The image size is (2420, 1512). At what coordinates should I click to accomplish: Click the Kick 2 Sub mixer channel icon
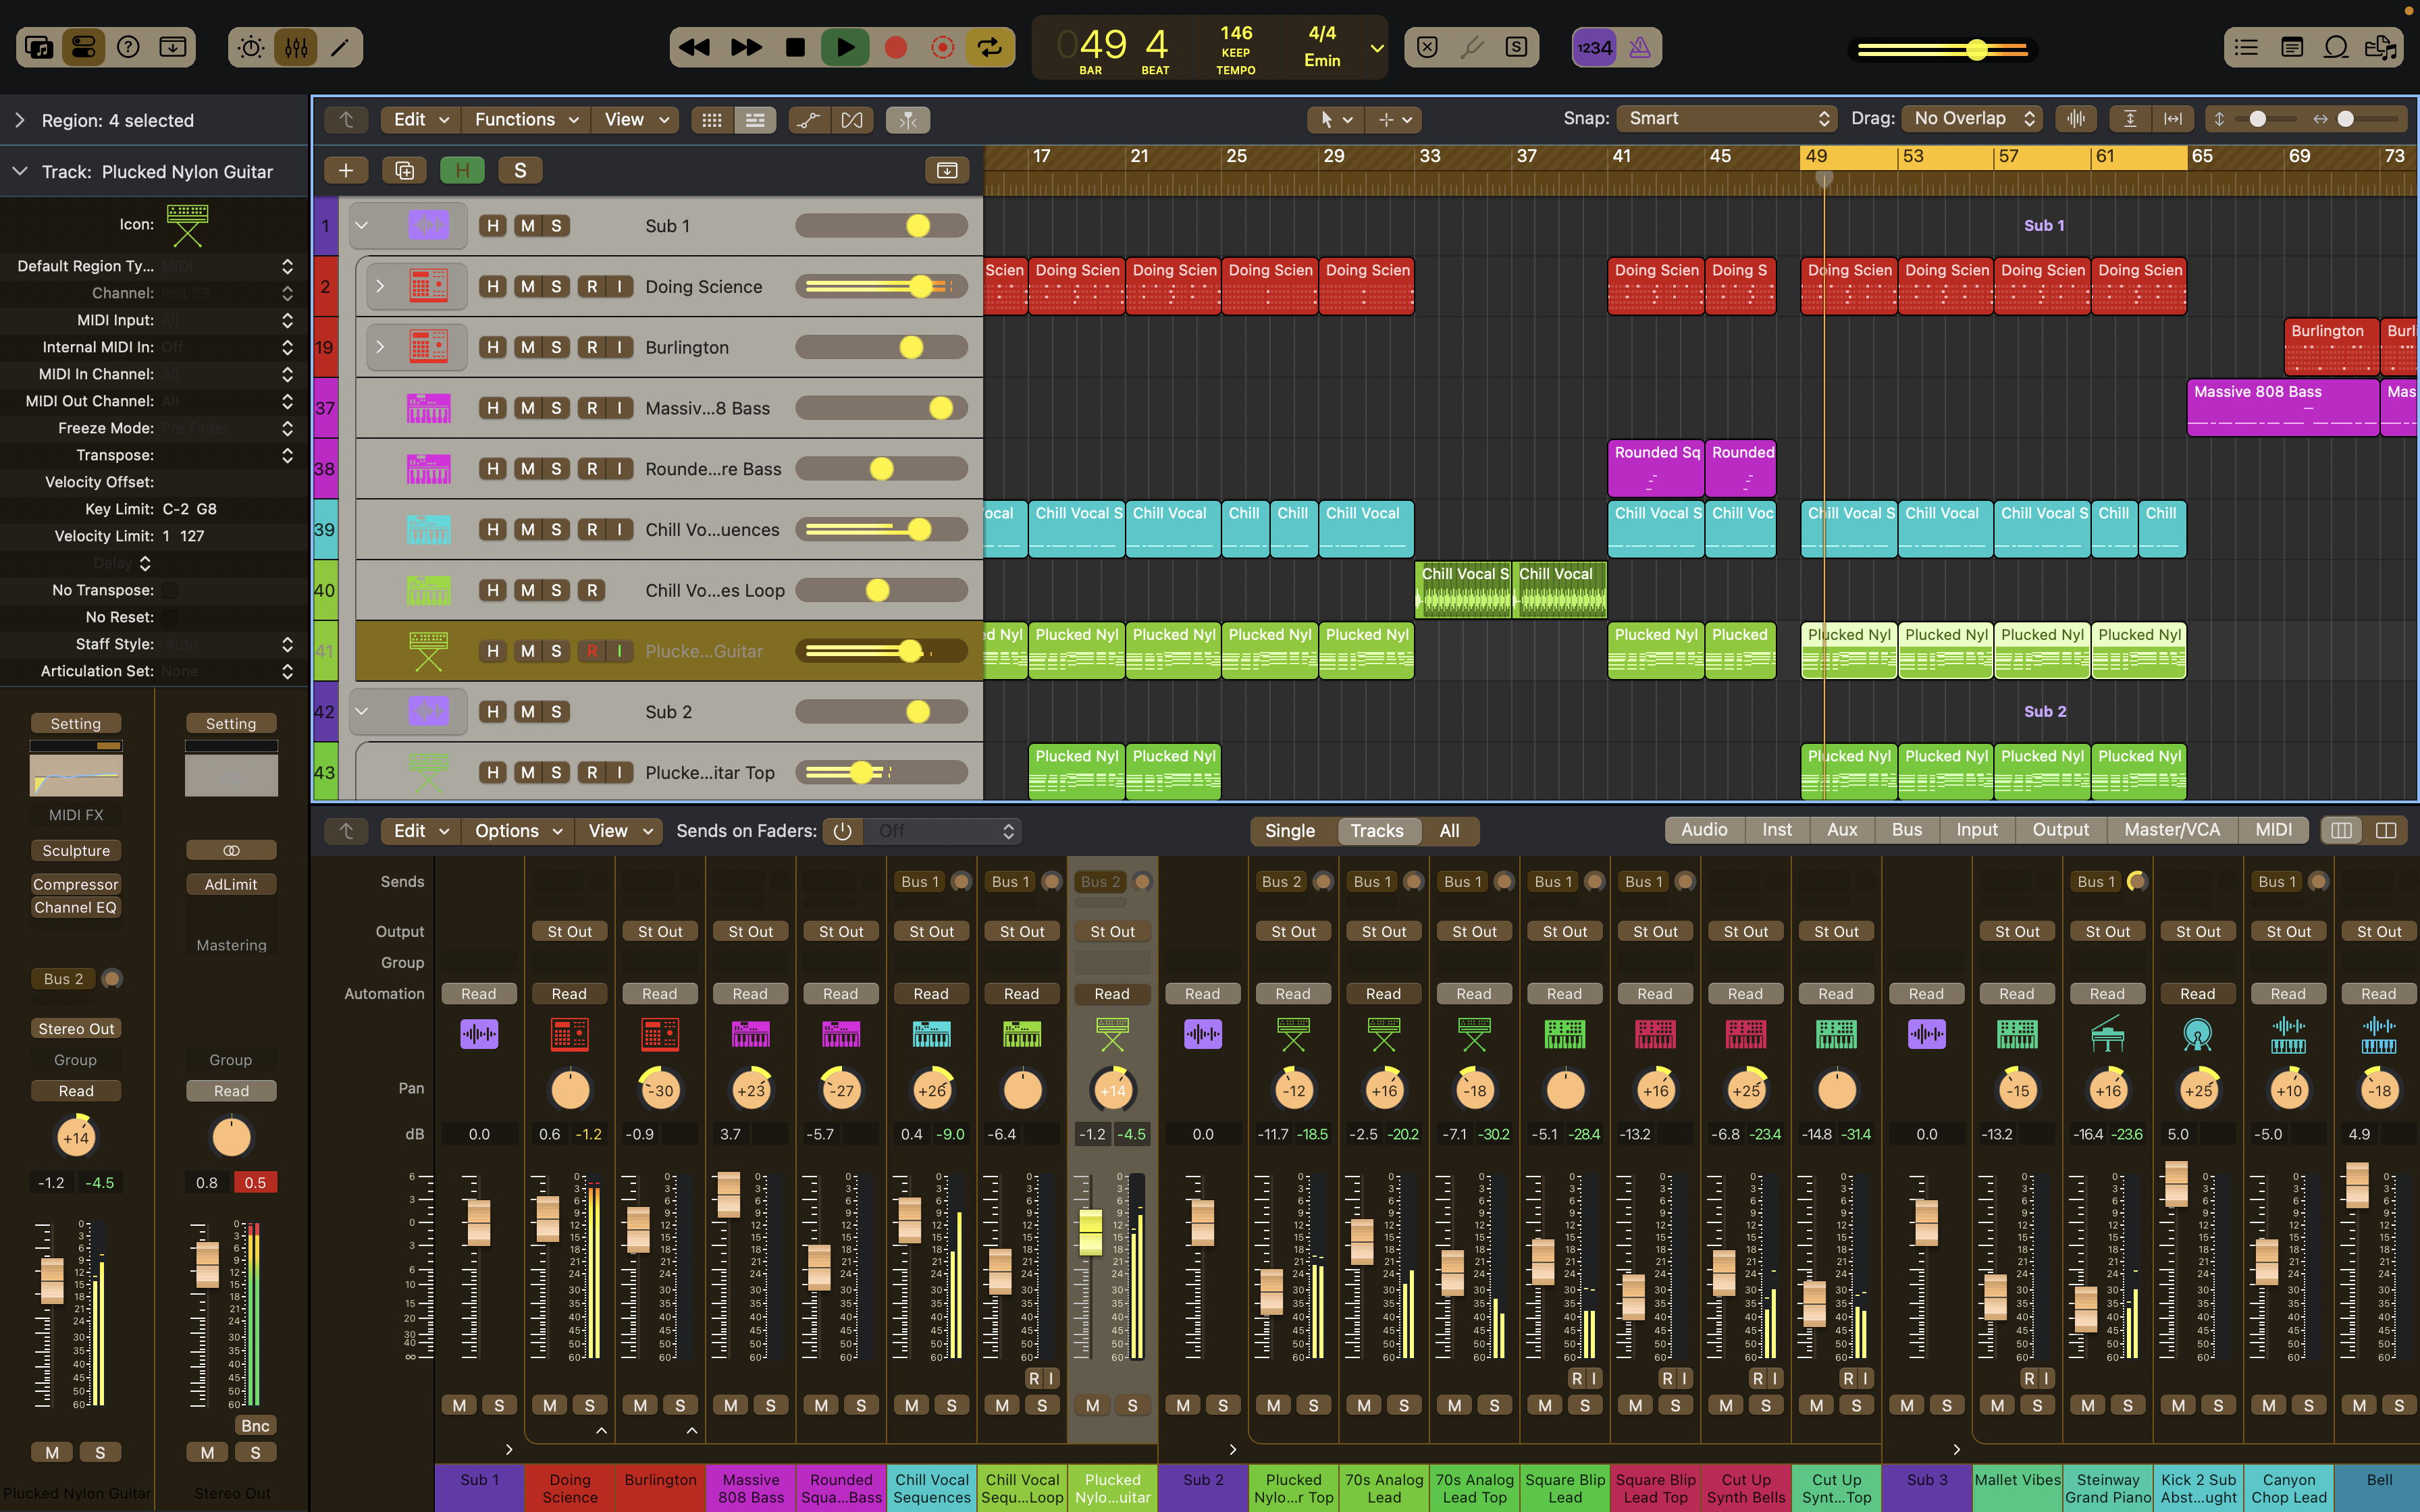click(x=2197, y=1034)
